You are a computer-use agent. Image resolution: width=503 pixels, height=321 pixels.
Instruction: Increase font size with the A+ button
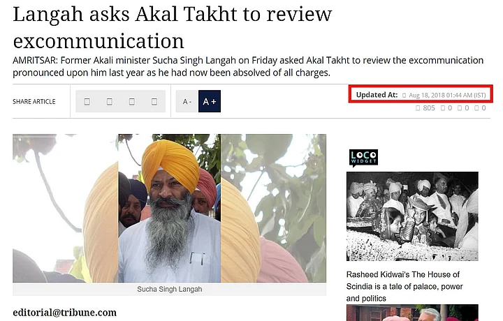click(x=210, y=102)
